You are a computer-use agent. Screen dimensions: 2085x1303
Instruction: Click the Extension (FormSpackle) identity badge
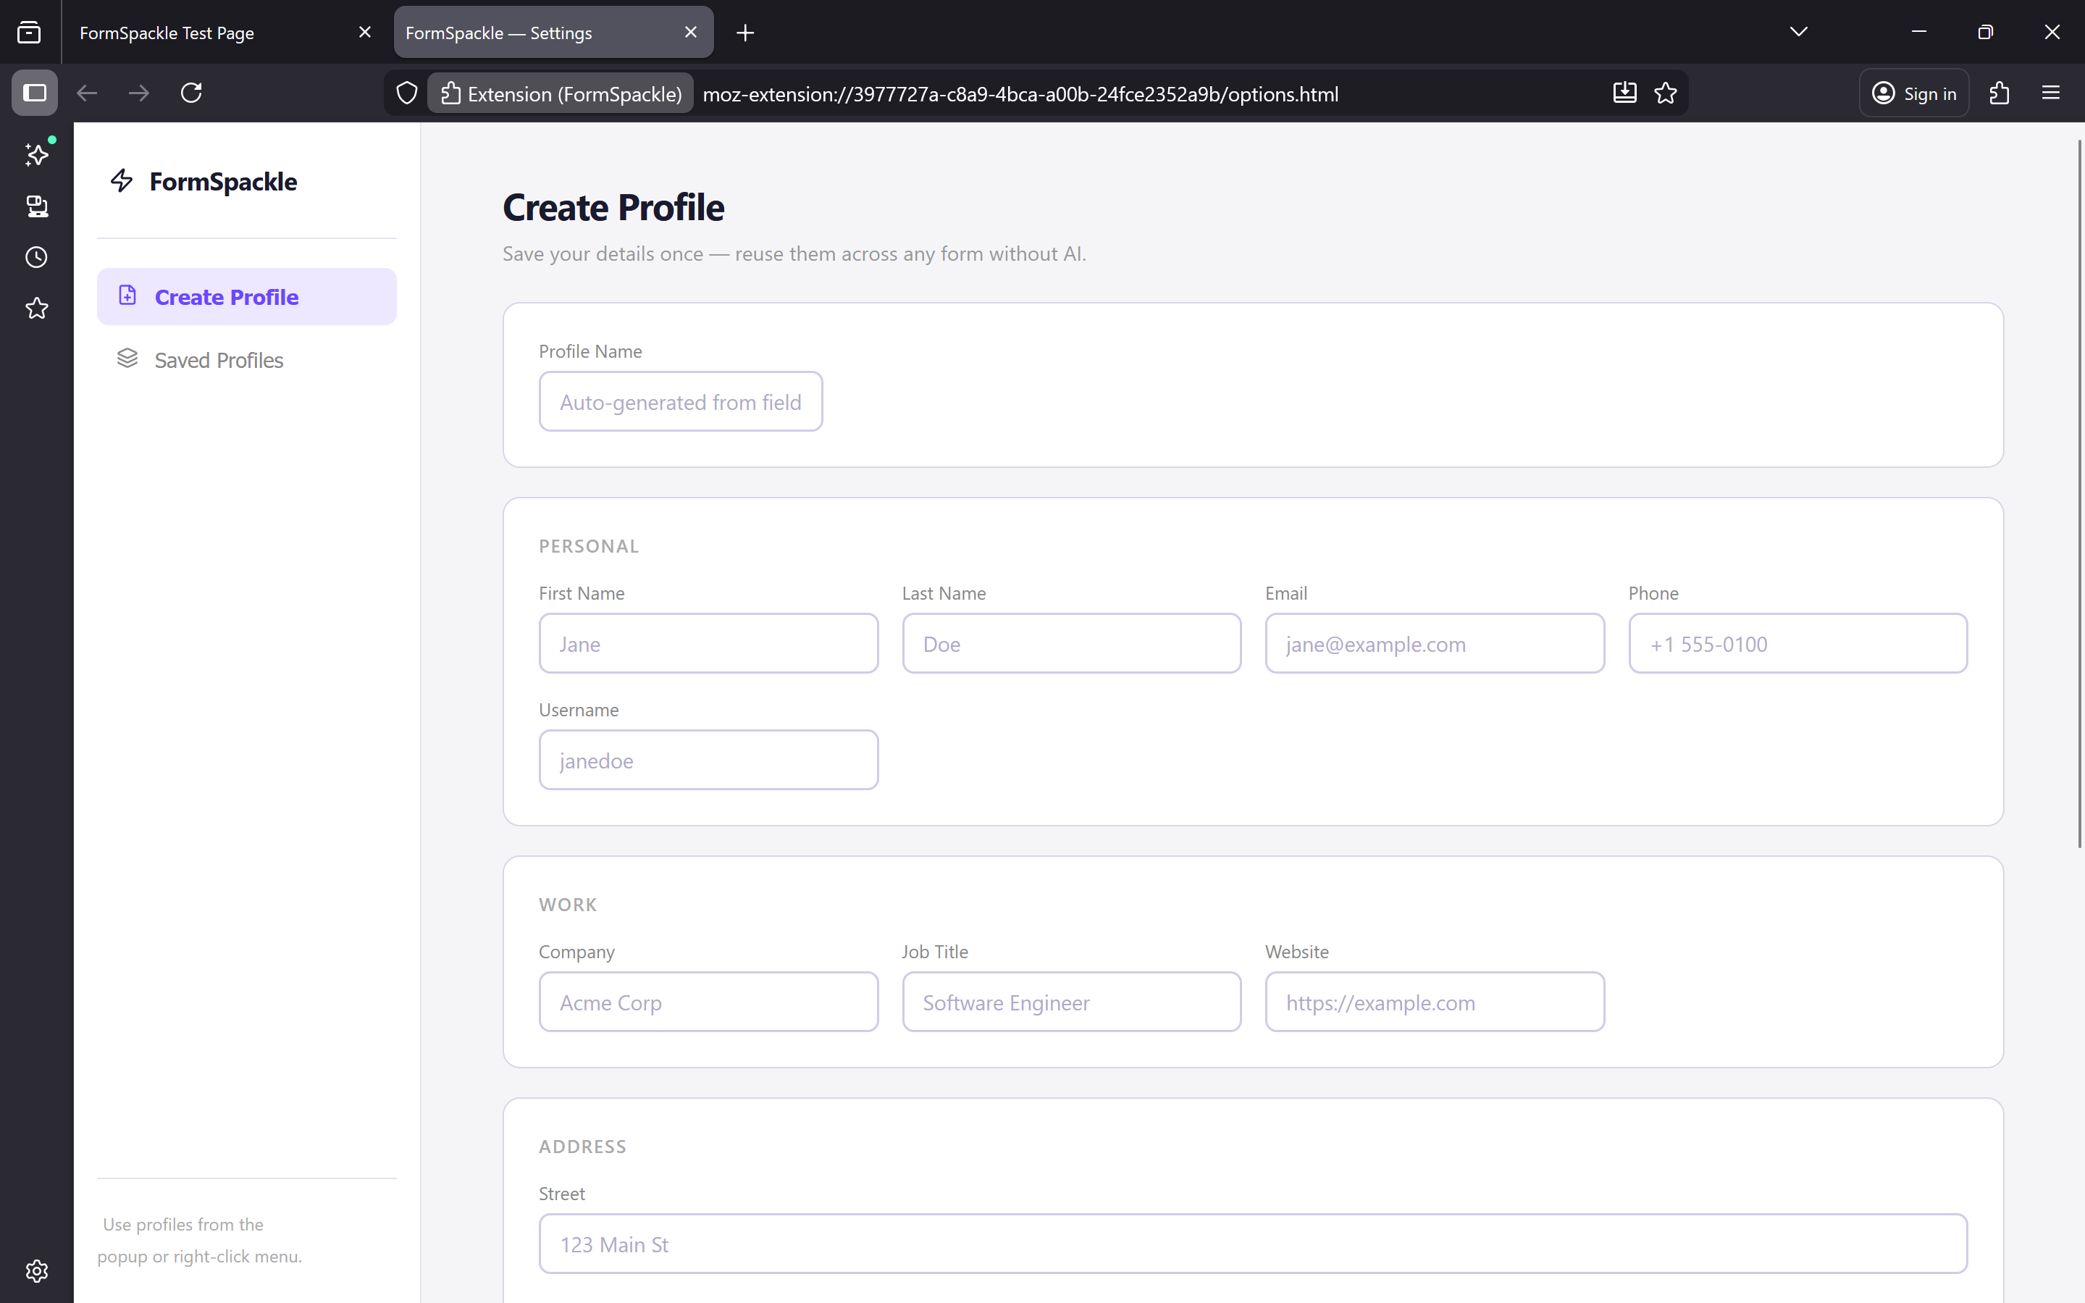point(561,93)
